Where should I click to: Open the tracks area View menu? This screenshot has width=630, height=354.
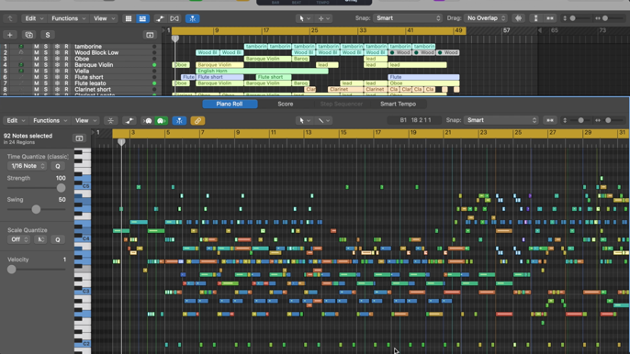[x=104, y=18]
